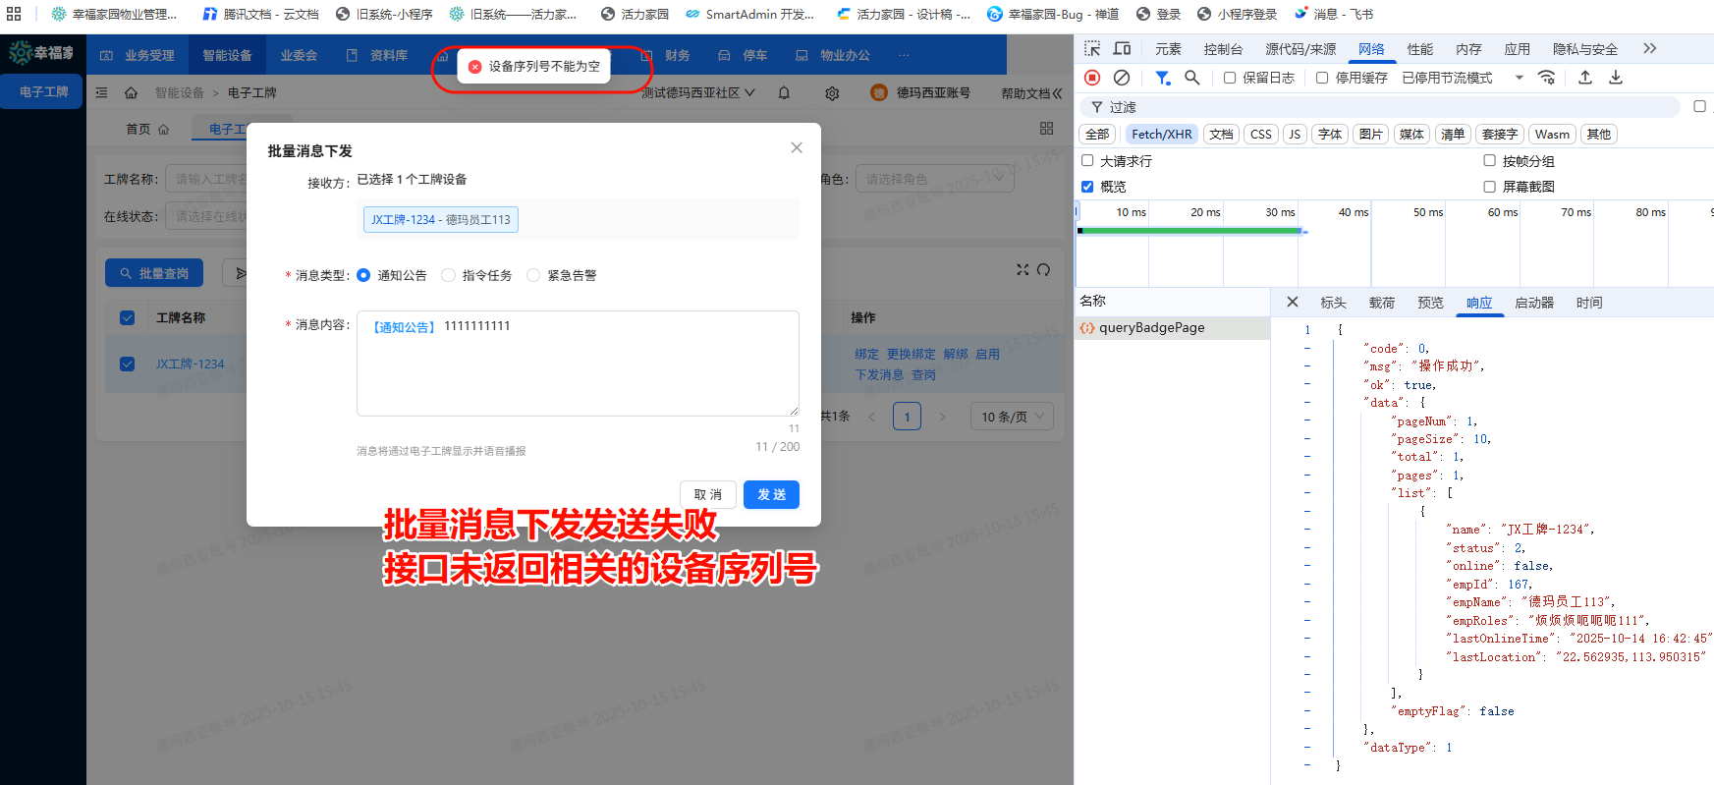Open the 载荷 request tab
Image resolution: width=1714 pixels, height=785 pixels.
[1382, 303]
